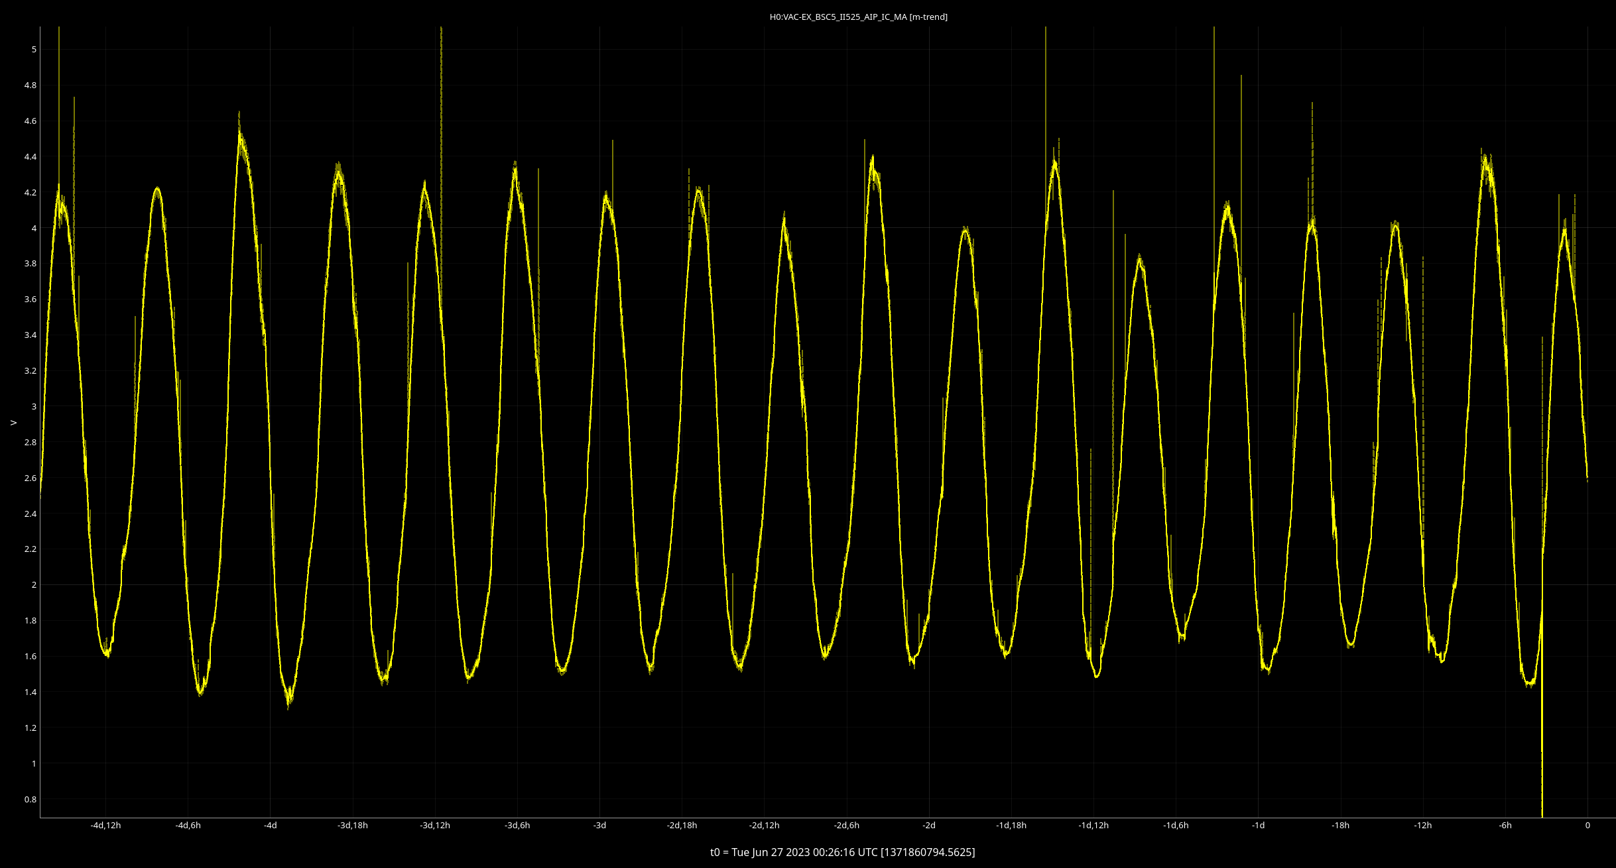Click the y-axis unit label V
The width and height of the screenshot is (1616, 868).
13,422
